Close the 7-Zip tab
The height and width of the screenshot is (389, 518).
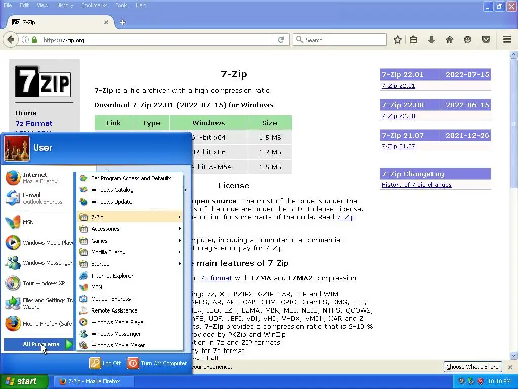coord(106,22)
